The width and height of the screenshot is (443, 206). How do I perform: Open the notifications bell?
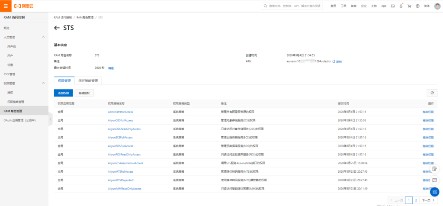tap(401, 6)
